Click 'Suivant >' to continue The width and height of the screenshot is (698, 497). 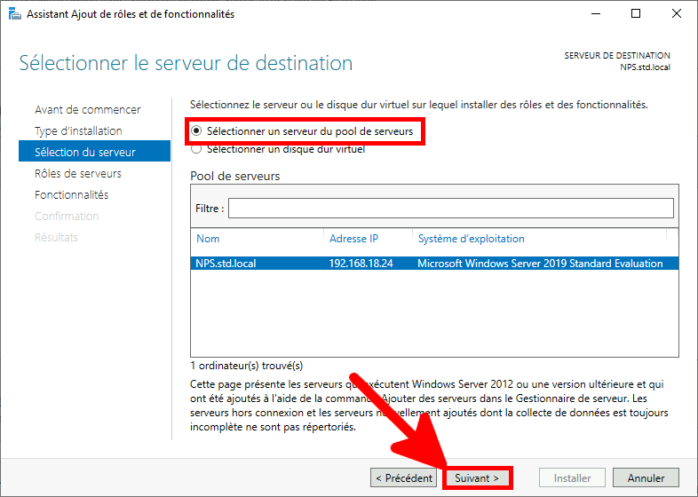point(477,478)
